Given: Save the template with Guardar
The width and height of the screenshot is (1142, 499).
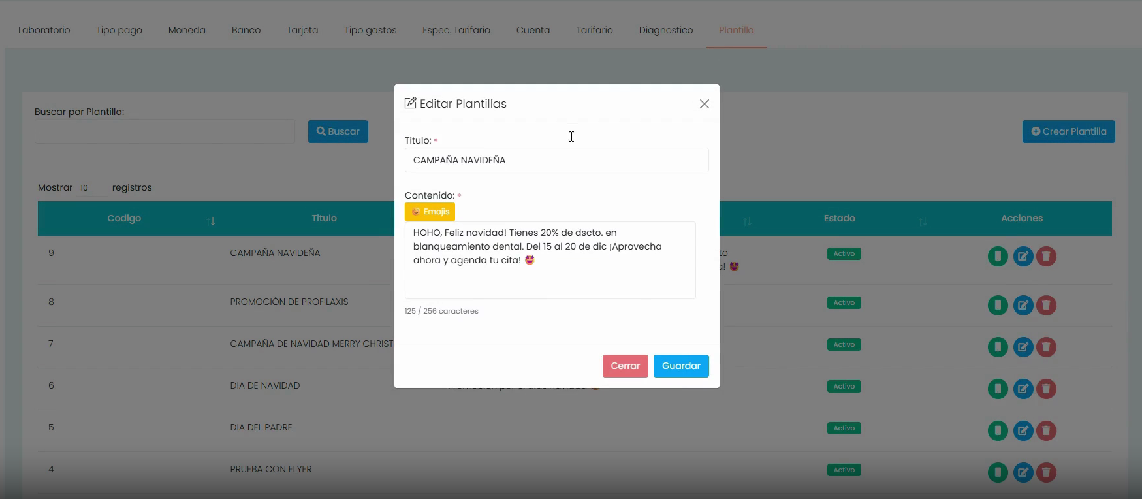Looking at the screenshot, I should click(x=681, y=366).
